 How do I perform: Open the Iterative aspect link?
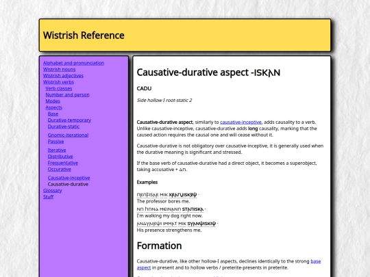57,150
